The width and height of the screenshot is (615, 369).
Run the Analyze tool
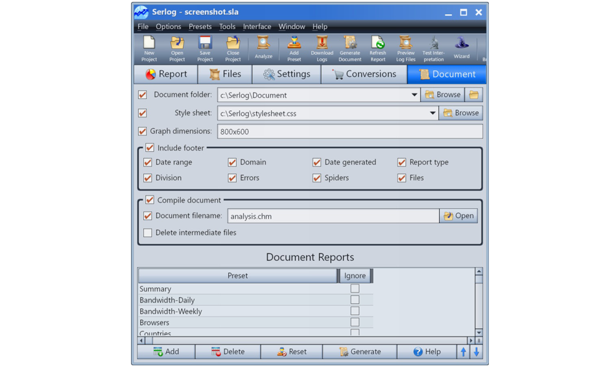coord(263,49)
